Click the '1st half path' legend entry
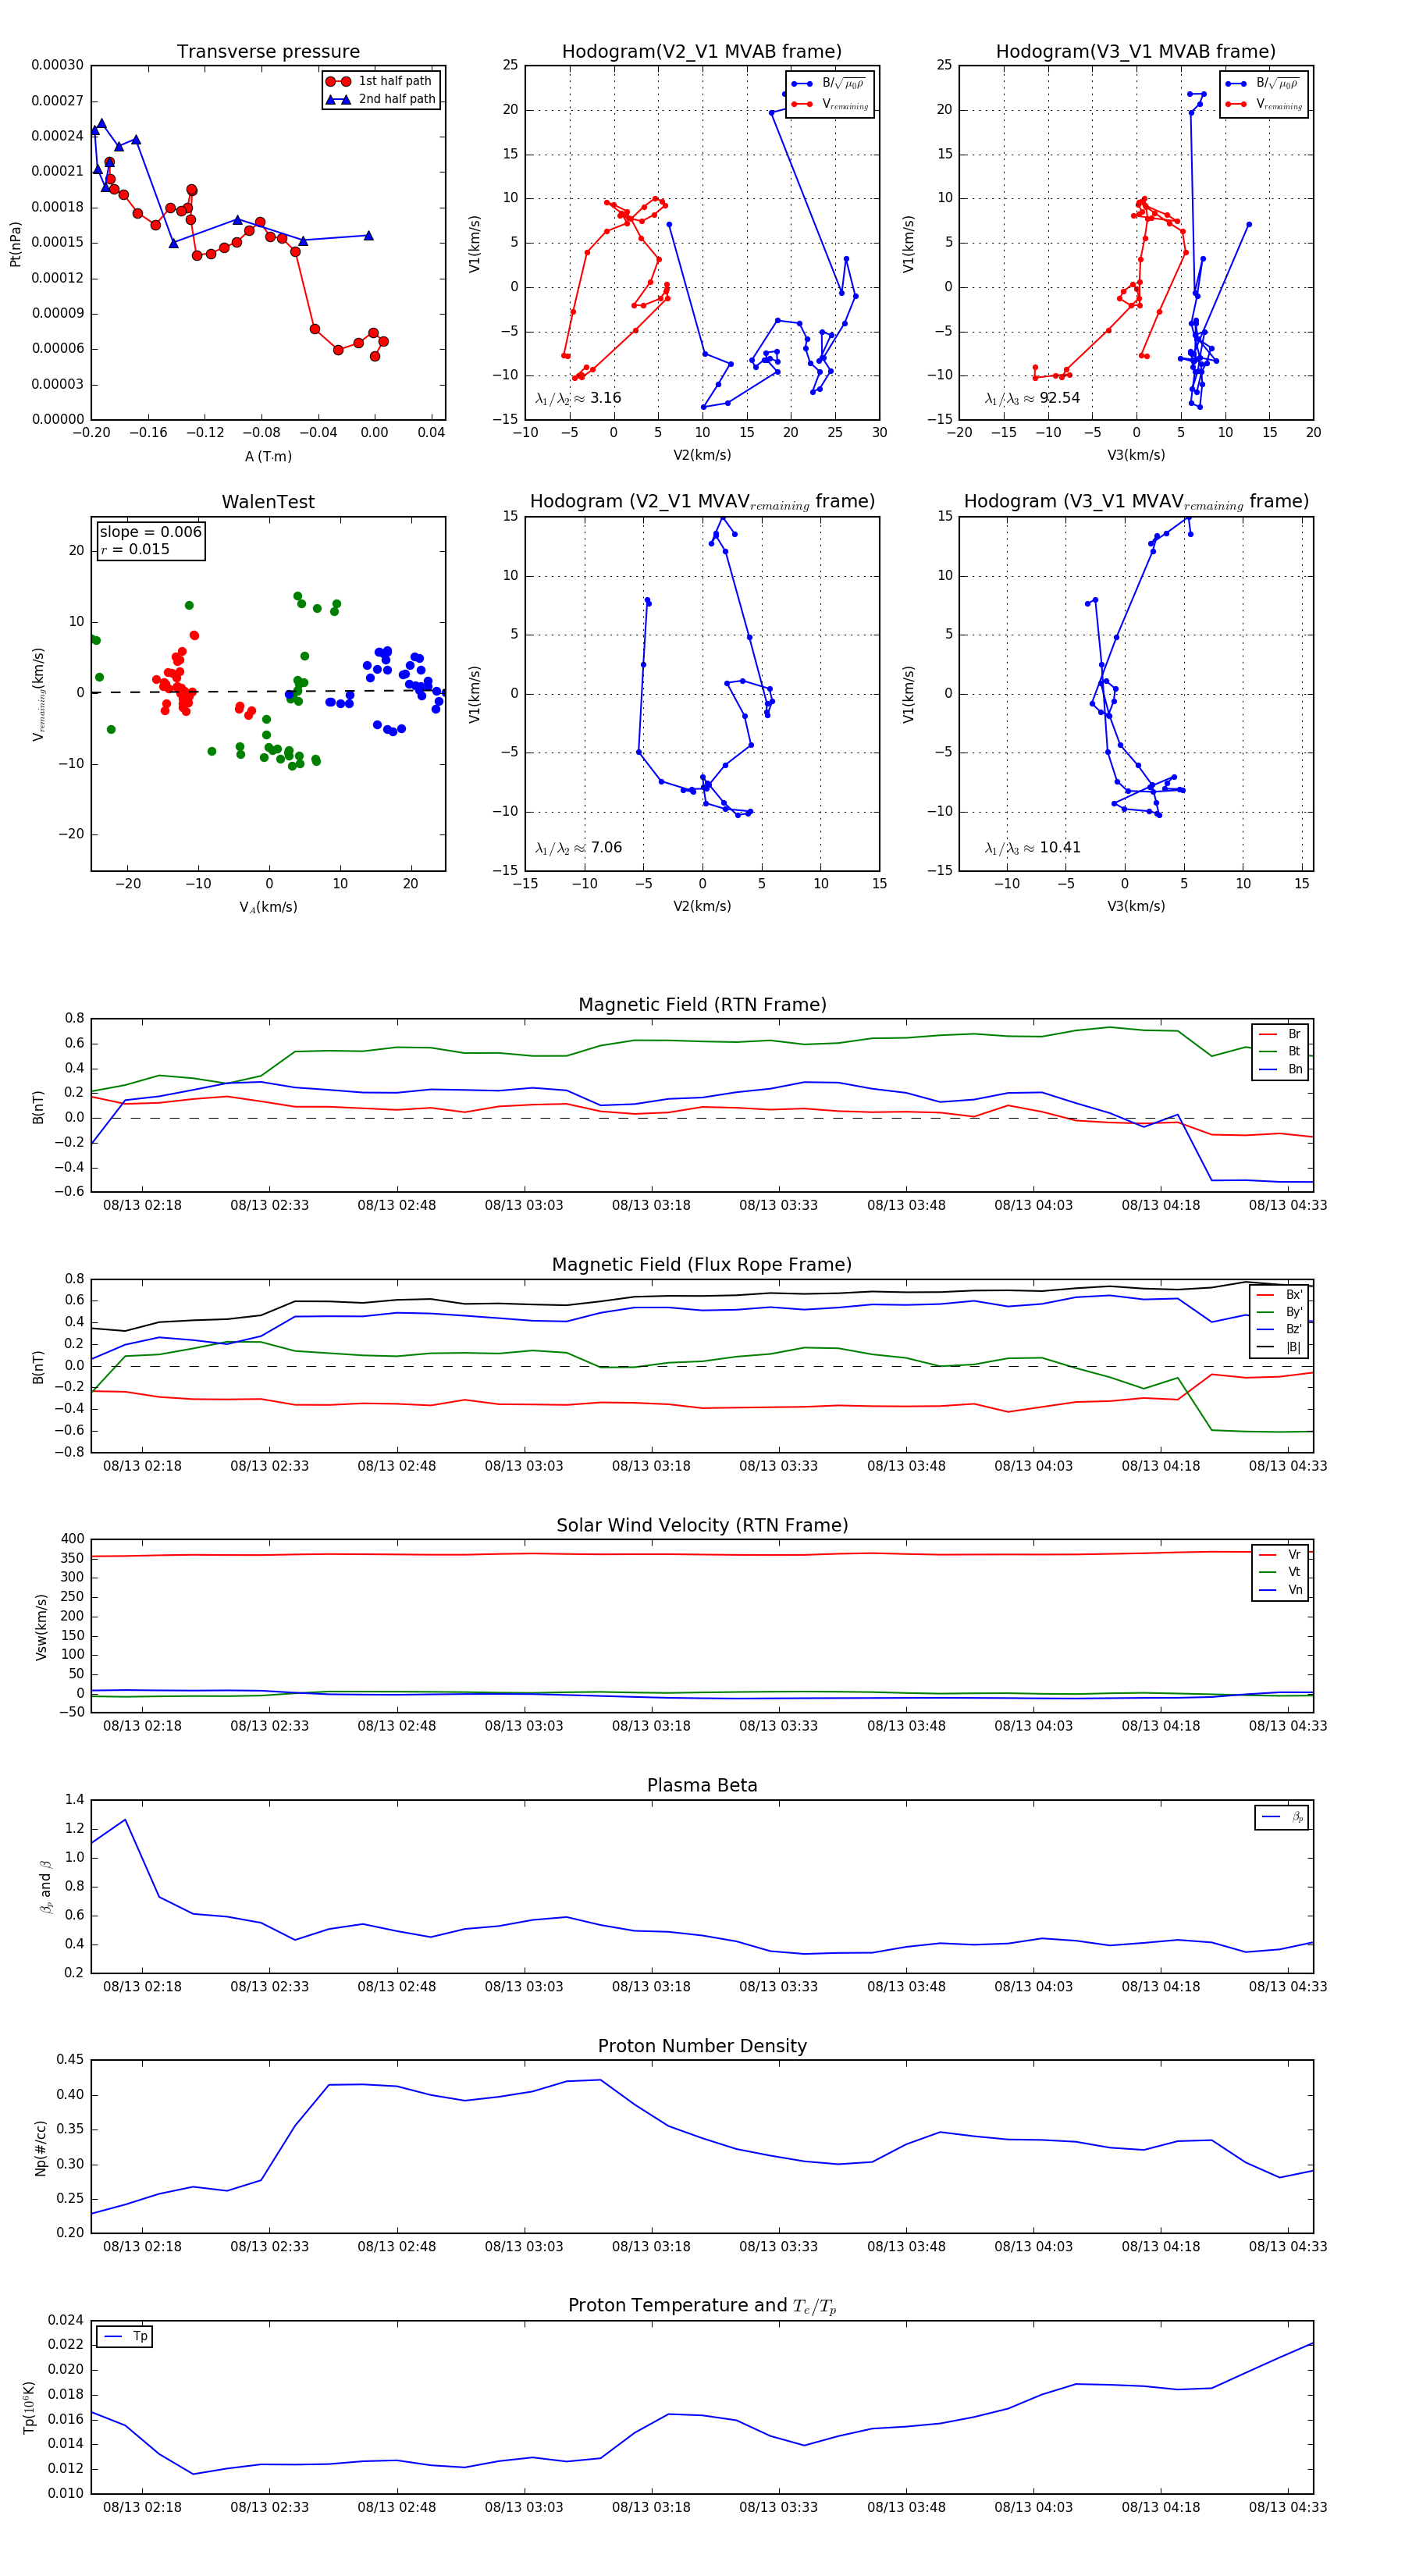1405x2576 pixels. click(381, 81)
